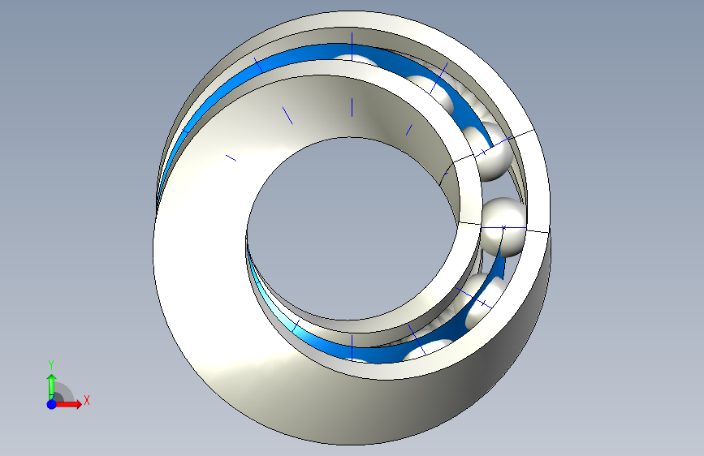Click the green "Y" axis label
The width and height of the screenshot is (704, 456).
click(51, 365)
